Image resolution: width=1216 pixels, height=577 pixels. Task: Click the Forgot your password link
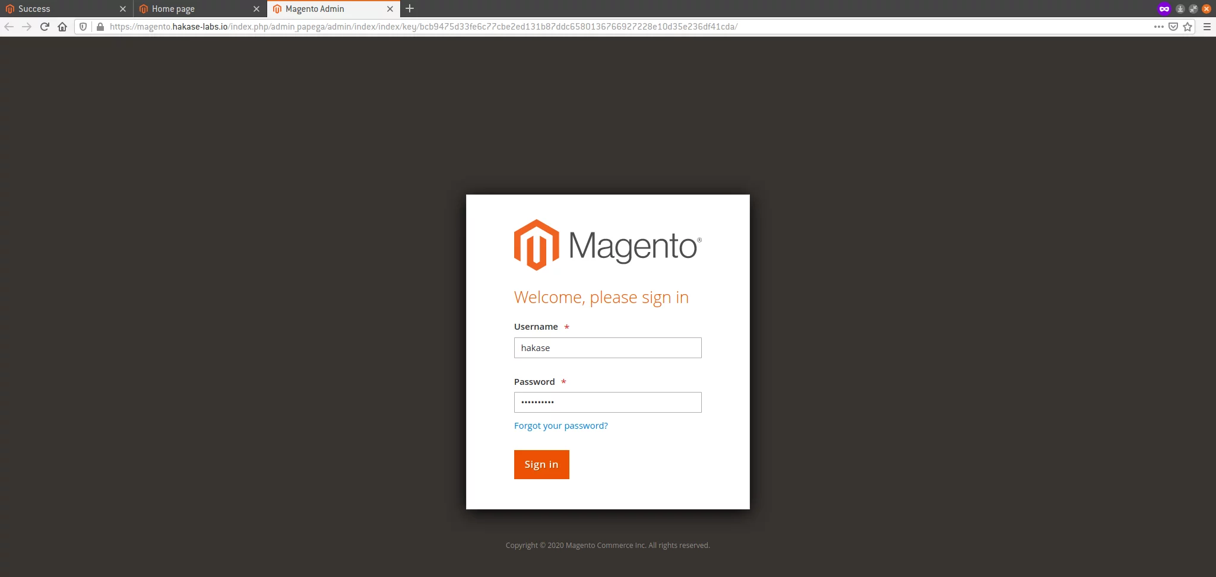(561, 426)
